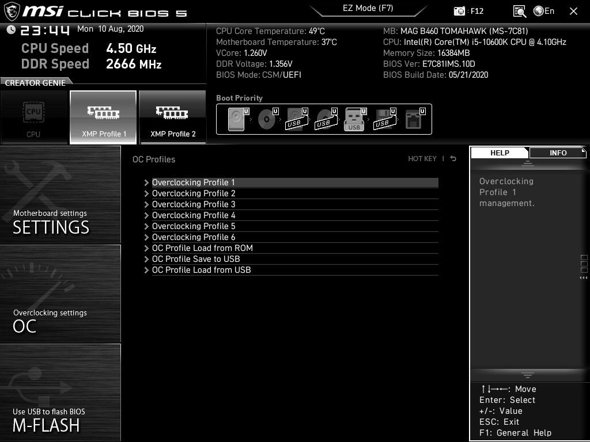The height and width of the screenshot is (442, 590).
Task: Open Overclocking Profile 1 entry
Action: [295, 182]
